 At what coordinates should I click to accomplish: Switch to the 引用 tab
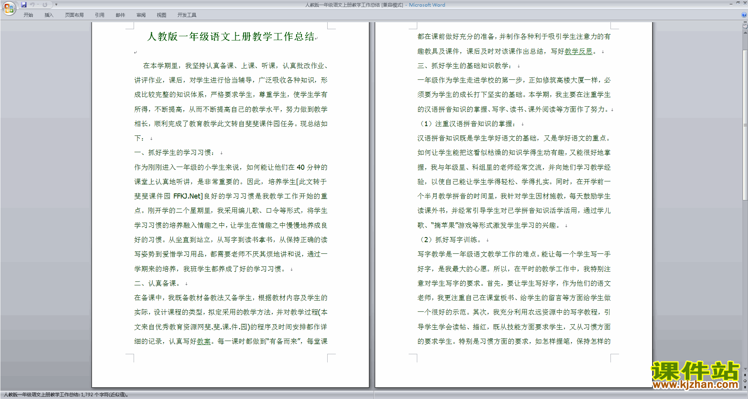click(100, 15)
